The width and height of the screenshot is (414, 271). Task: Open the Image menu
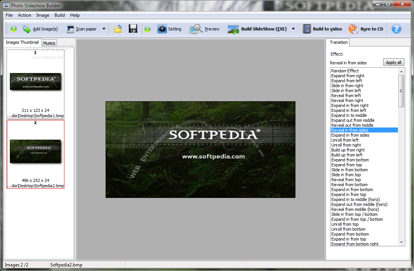point(43,15)
